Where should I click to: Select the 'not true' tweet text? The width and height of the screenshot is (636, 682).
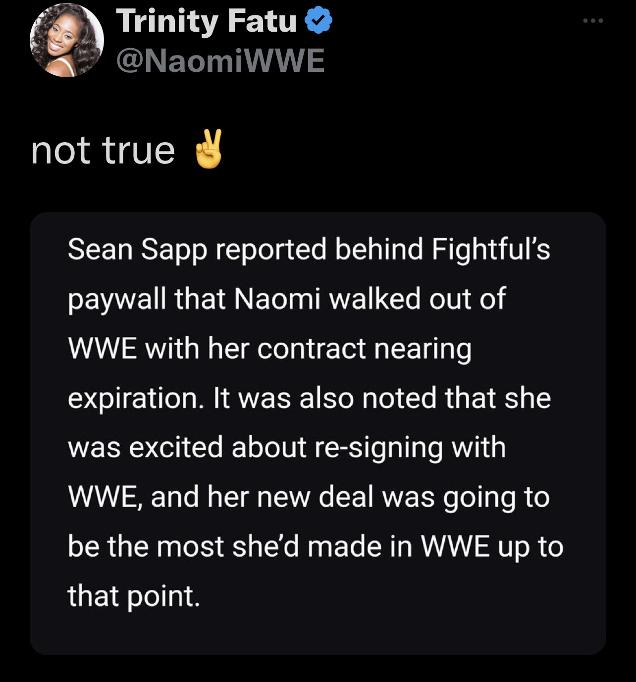coord(103,150)
